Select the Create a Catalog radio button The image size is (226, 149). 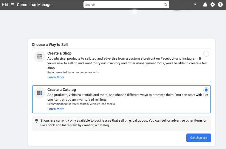pyautogui.click(x=206, y=90)
